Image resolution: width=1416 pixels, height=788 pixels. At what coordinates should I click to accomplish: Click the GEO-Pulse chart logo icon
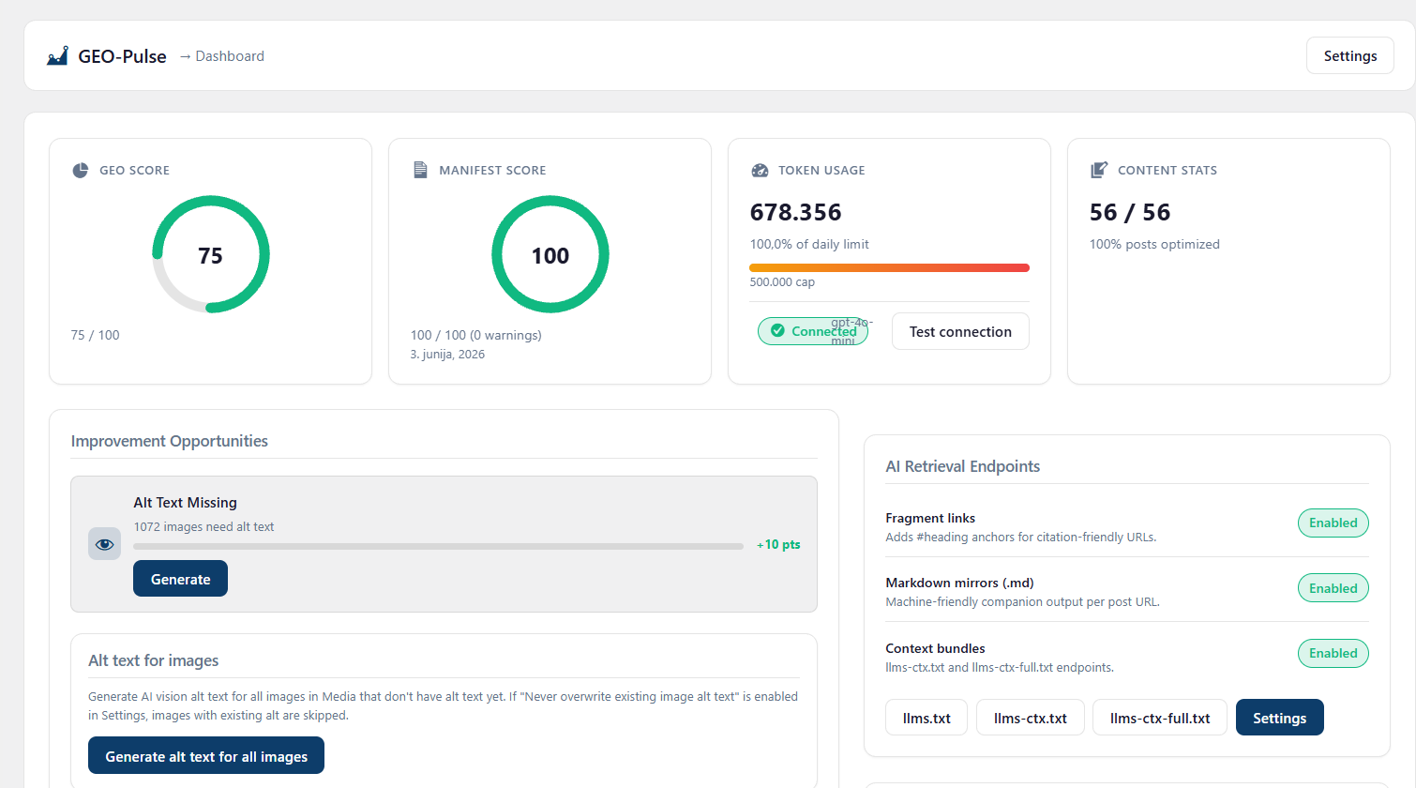tap(57, 55)
